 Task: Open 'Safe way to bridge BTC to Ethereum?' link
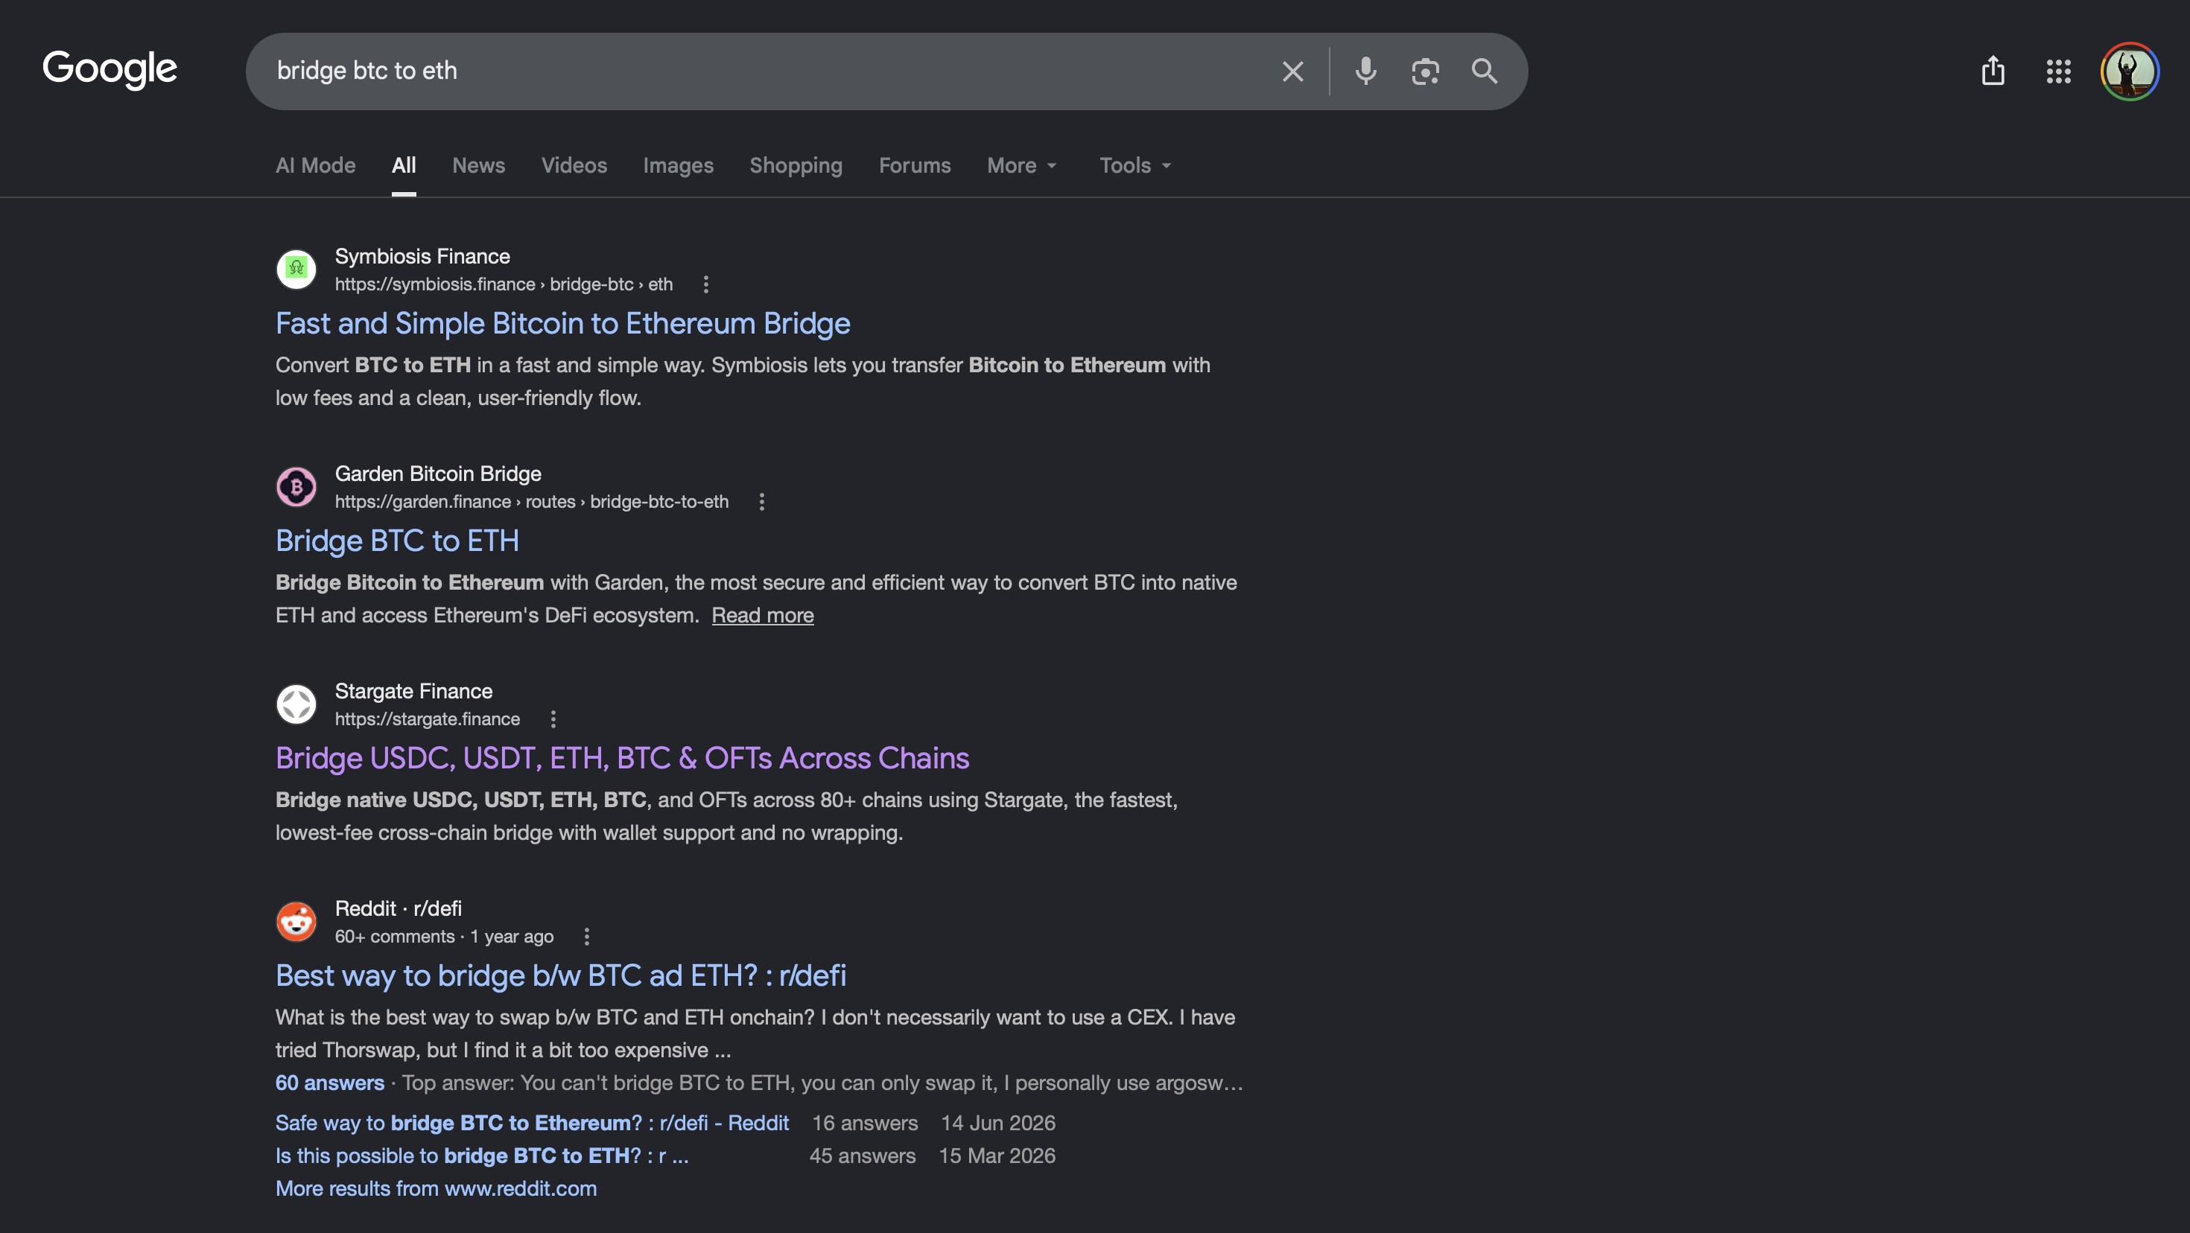(532, 1124)
